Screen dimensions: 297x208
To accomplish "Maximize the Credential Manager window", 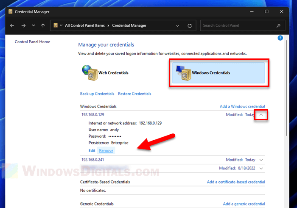I will tap(266, 11).
